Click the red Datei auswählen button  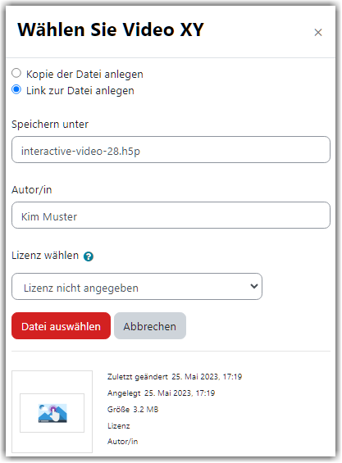click(x=62, y=326)
